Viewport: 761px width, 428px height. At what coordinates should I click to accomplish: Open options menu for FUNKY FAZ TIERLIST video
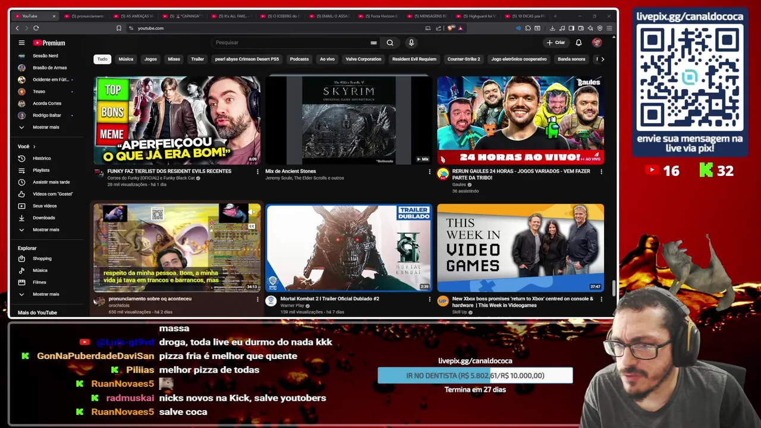257,172
